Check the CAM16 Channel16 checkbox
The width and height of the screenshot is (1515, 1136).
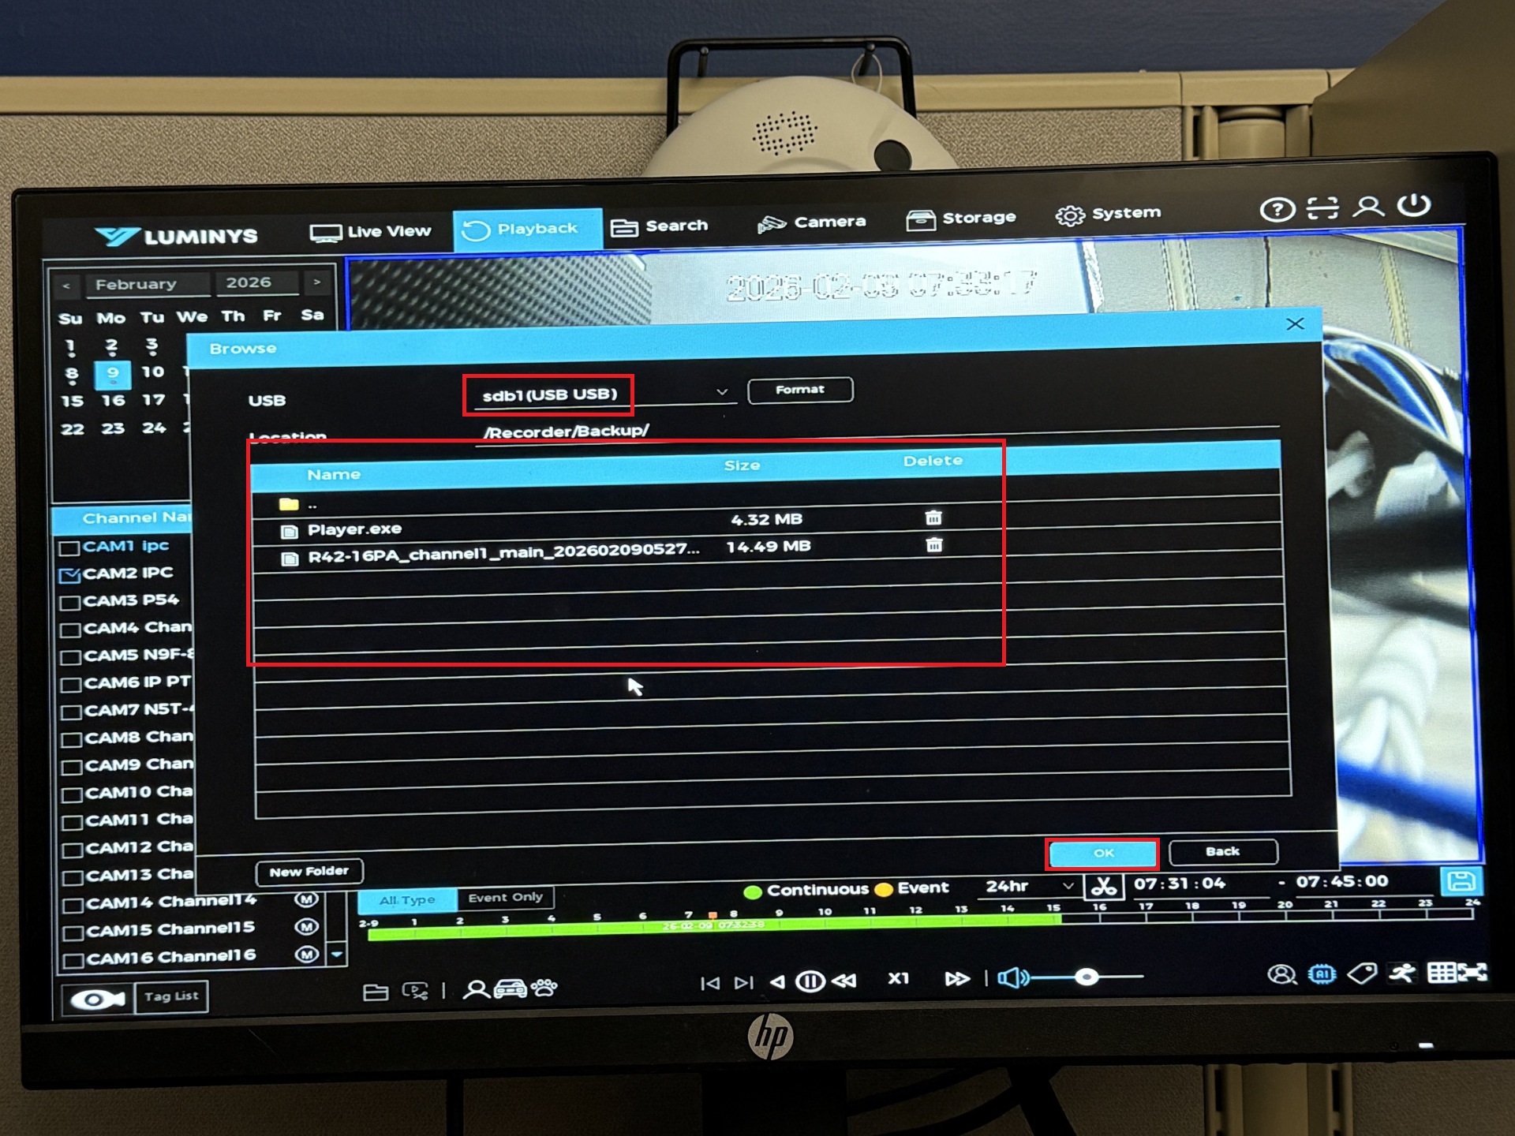73,960
